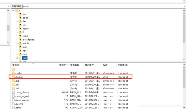Select the lib folder in tree
This screenshot has width=186, height=109.
(24, 33)
